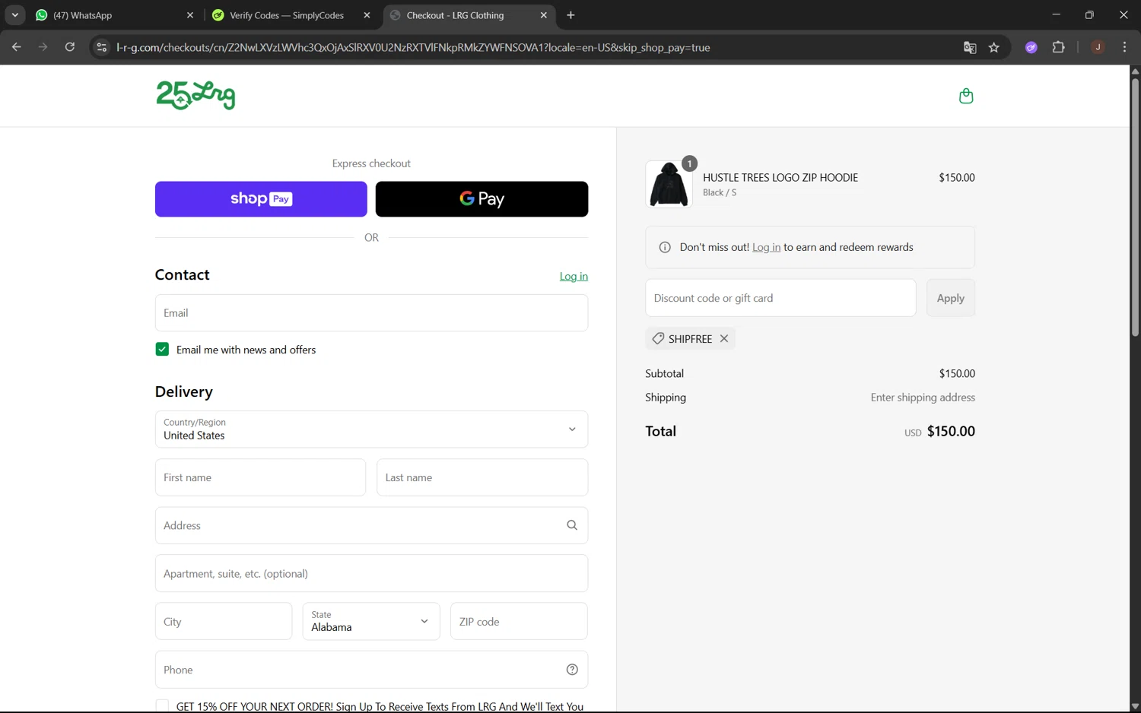This screenshot has width=1141, height=713.
Task: Focus the Email input field
Action: 371,313
